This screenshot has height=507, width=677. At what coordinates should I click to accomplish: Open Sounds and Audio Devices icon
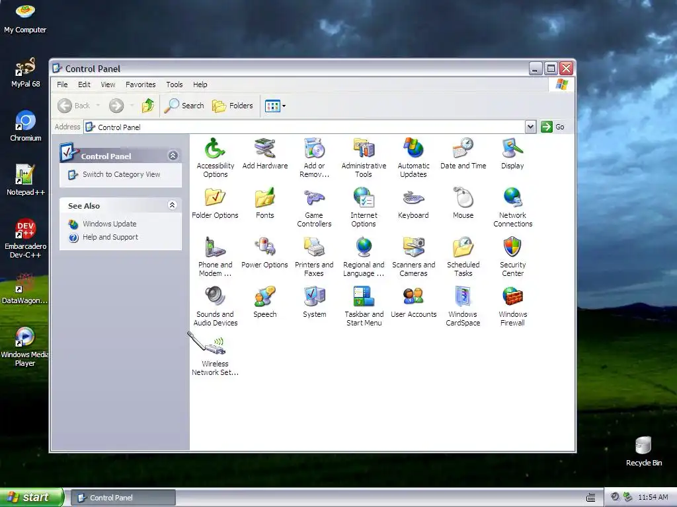pos(215,306)
